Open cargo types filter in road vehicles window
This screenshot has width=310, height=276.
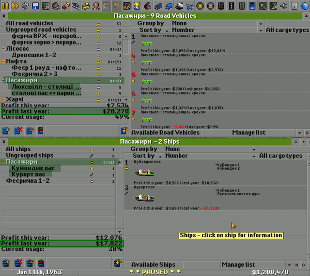[x=287, y=30]
